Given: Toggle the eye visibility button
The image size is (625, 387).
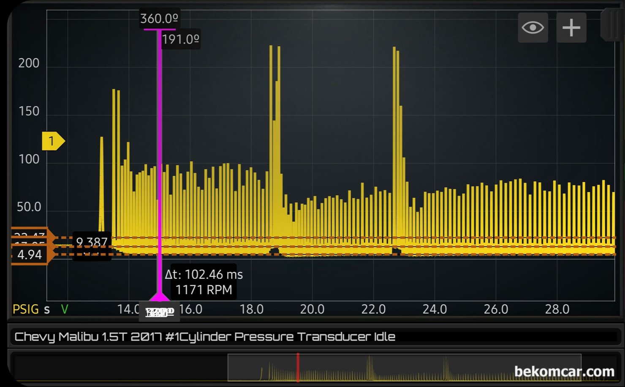Looking at the screenshot, I should pyautogui.click(x=533, y=28).
